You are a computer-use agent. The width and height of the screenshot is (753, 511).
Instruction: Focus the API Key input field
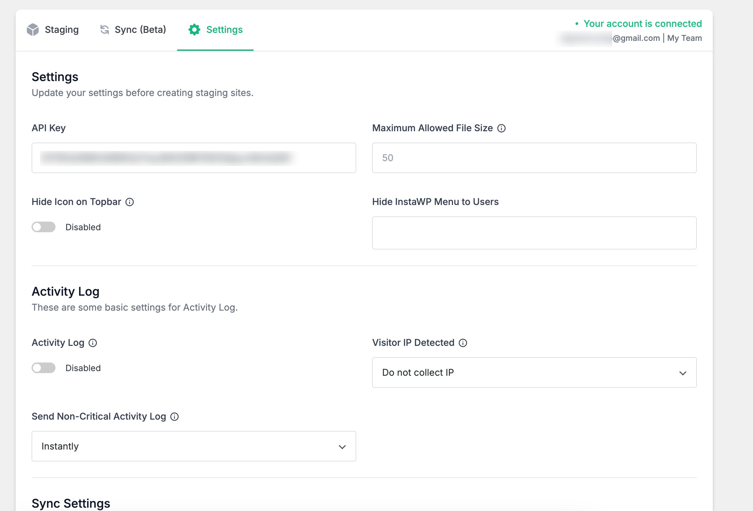[193, 158]
